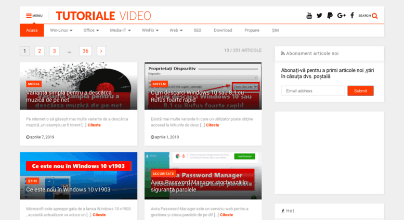Click Citeste link on Windows v1903 article
This screenshot has height=220, width=404.
[x=99, y=215]
